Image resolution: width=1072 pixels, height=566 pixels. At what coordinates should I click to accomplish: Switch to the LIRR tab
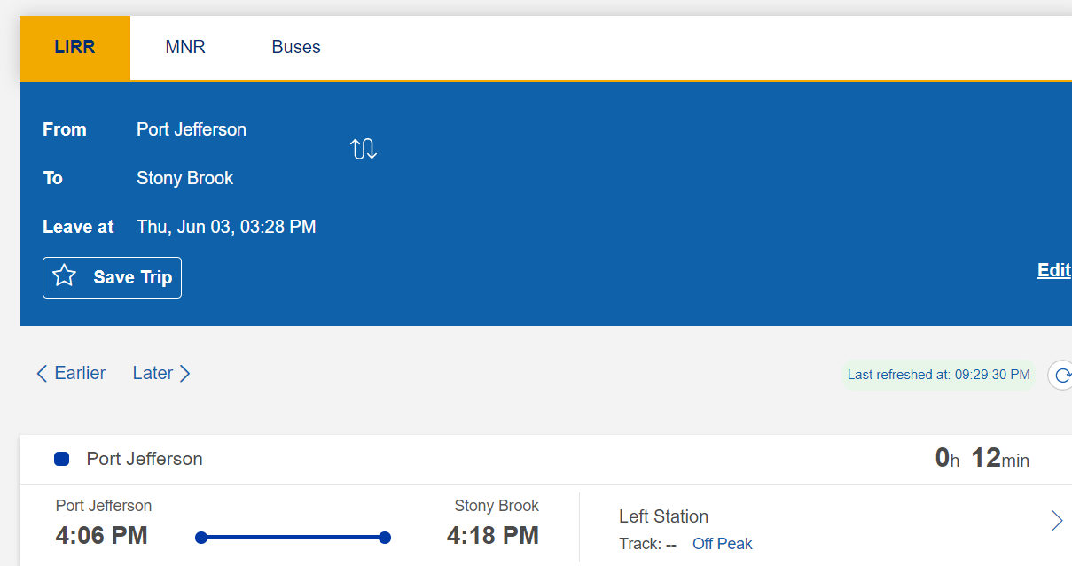pos(74,48)
